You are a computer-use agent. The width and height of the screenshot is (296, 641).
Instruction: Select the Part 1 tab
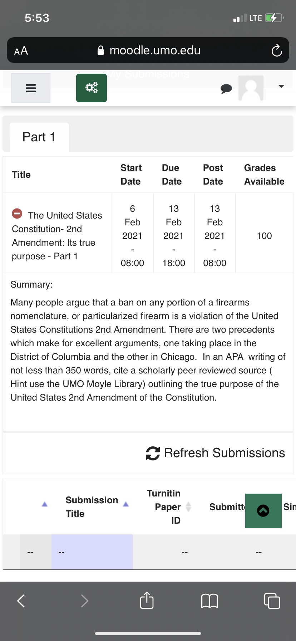pyautogui.click(x=39, y=137)
